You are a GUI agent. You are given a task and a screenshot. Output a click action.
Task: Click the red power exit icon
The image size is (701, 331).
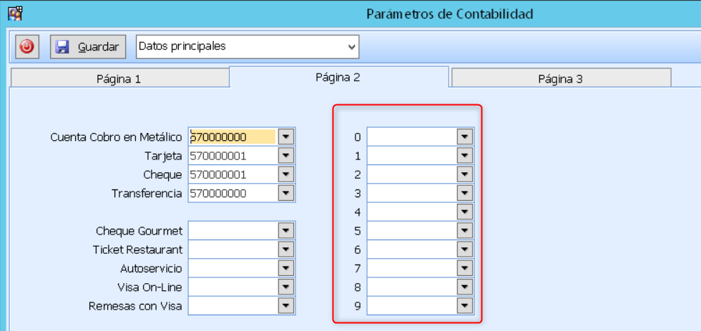pos(26,46)
